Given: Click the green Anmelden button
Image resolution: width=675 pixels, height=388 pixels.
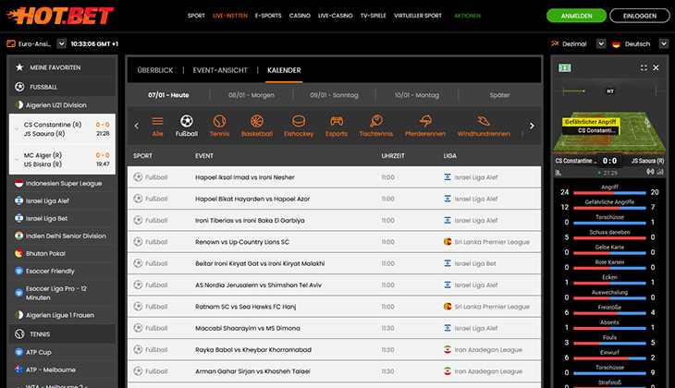Looking at the screenshot, I should coord(576,16).
